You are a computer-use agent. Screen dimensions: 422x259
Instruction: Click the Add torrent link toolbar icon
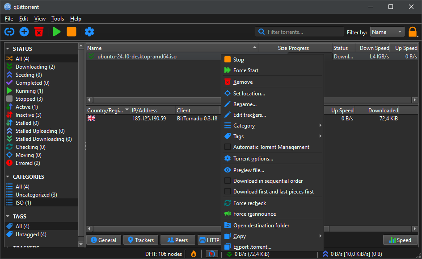[x=9, y=32]
